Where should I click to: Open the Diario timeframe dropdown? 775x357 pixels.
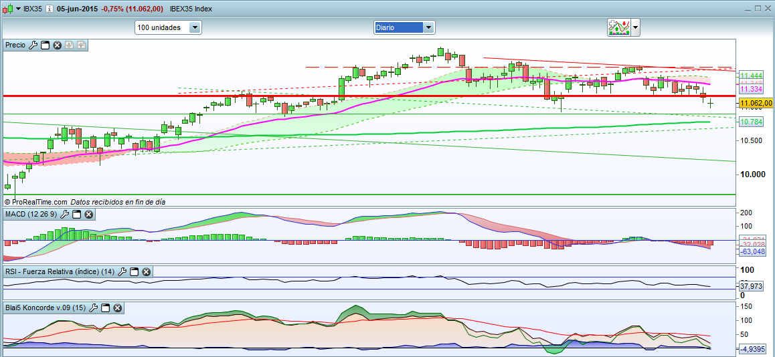click(x=404, y=27)
